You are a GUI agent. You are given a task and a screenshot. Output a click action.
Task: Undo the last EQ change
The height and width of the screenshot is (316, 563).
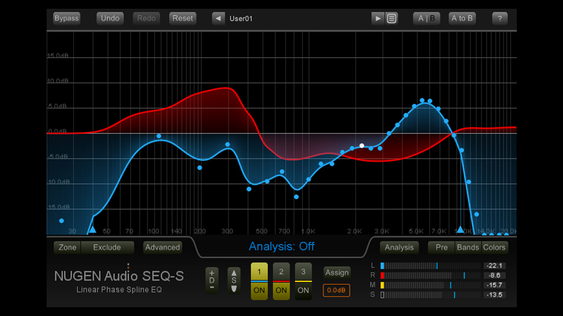[x=110, y=18]
